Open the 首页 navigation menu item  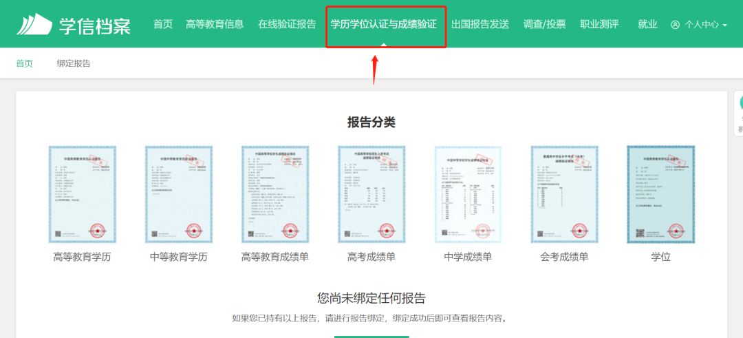pyautogui.click(x=163, y=24)
